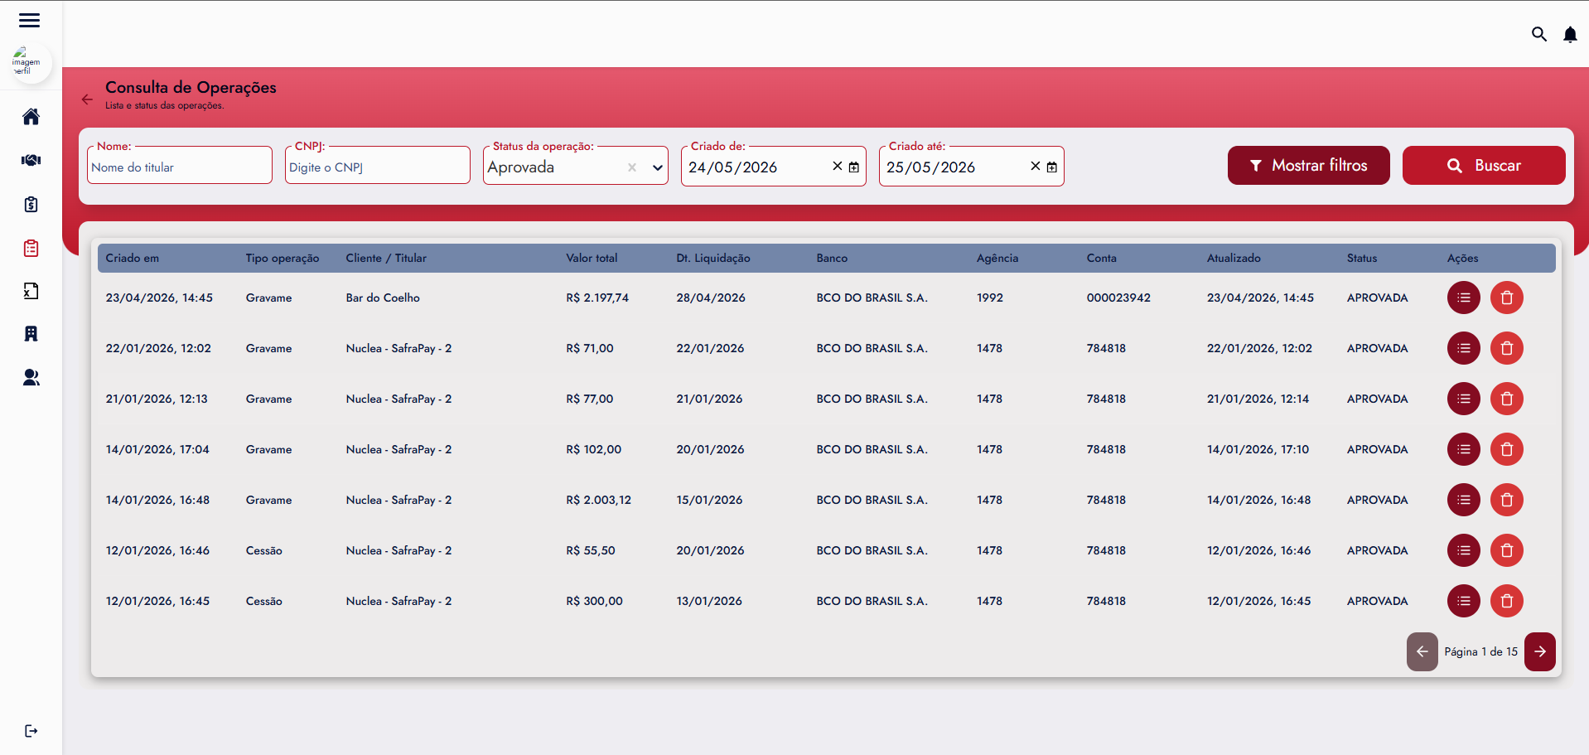Focus the Nome do titular field

pos(180,167)
